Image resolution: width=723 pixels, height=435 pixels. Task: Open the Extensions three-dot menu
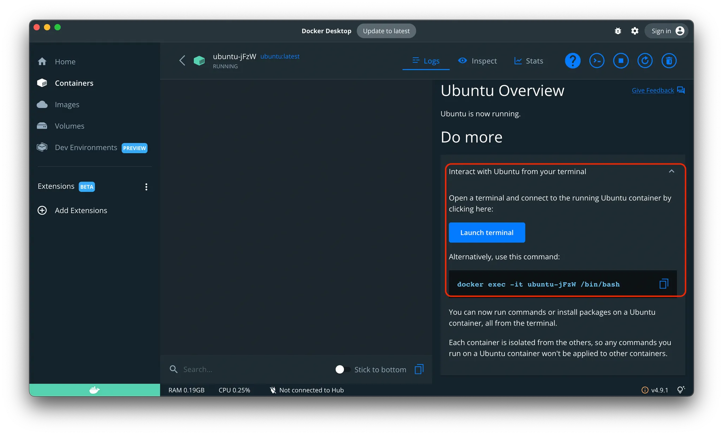pyautogui.click(x=146, y=187)
